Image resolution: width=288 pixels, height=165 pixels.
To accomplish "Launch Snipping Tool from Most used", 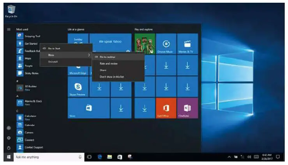I will coord(28,36).
